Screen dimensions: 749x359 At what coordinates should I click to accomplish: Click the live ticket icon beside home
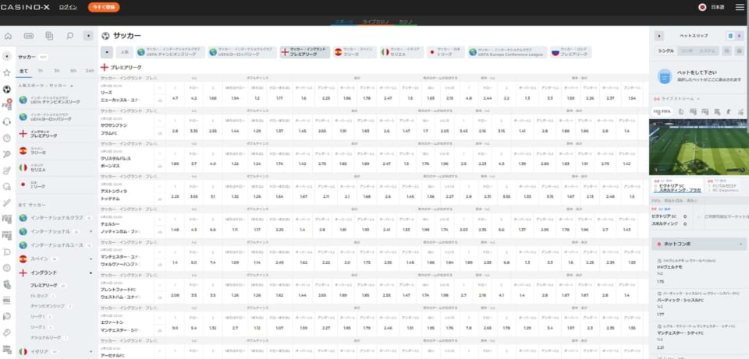(x=29, y=36)
